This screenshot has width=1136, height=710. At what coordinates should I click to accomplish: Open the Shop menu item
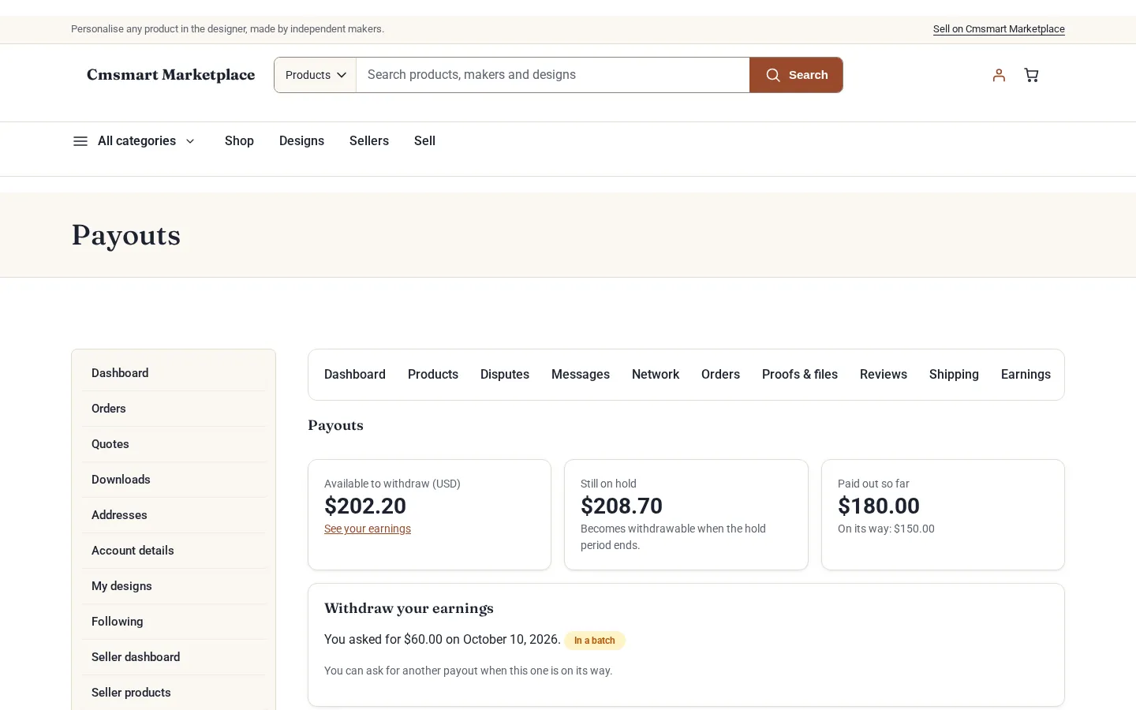click(x=239, y=141)
